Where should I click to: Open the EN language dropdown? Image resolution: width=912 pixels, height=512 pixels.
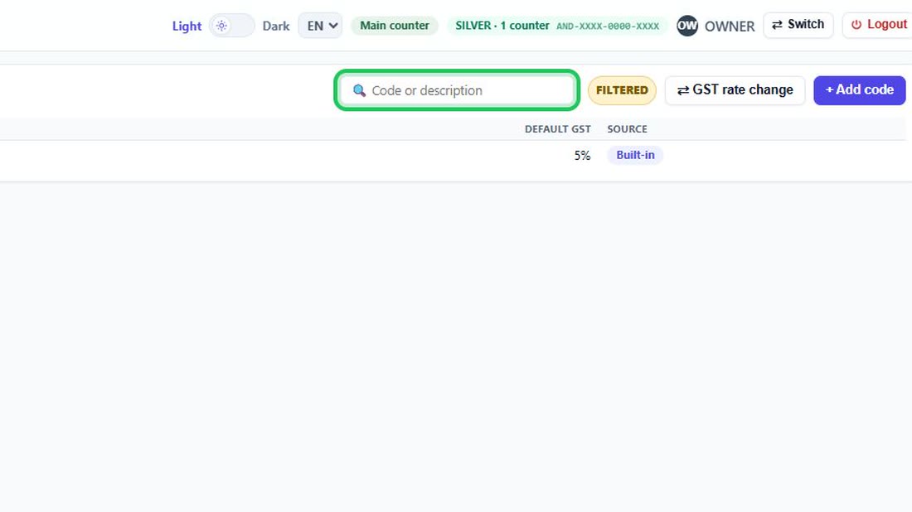click(x=321, y=26)
